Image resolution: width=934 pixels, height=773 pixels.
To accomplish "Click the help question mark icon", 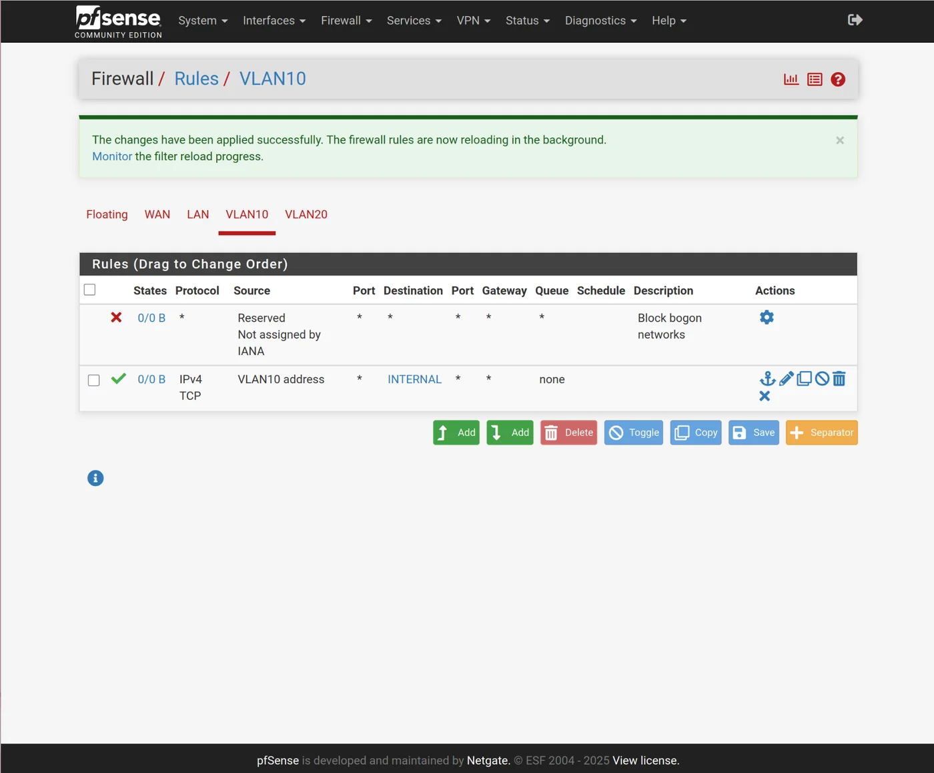I will coord(838,79).
